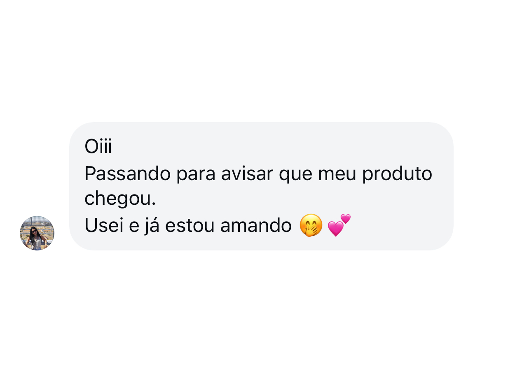This screenshot has height=366, width=529.
Task: Click the word 'chegou.' in the message
Action: (120, 199)
